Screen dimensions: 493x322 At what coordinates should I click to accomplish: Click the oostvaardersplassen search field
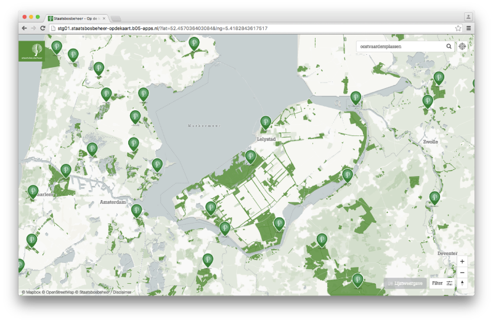401,46
